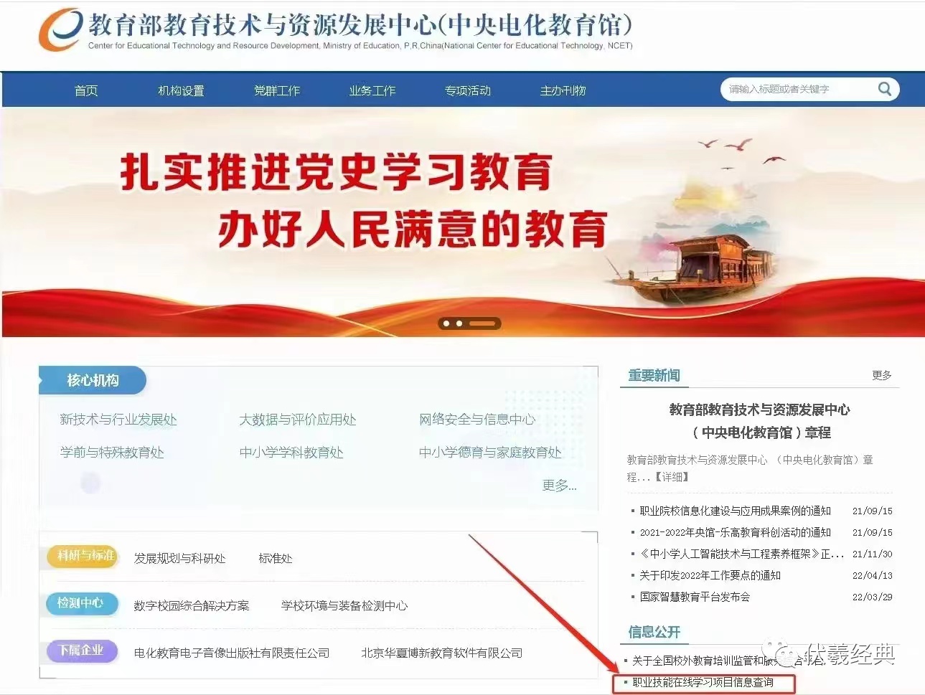Click the party history education banner image
925x695 pixels.
pyautogui.click(x=463, y=222)
